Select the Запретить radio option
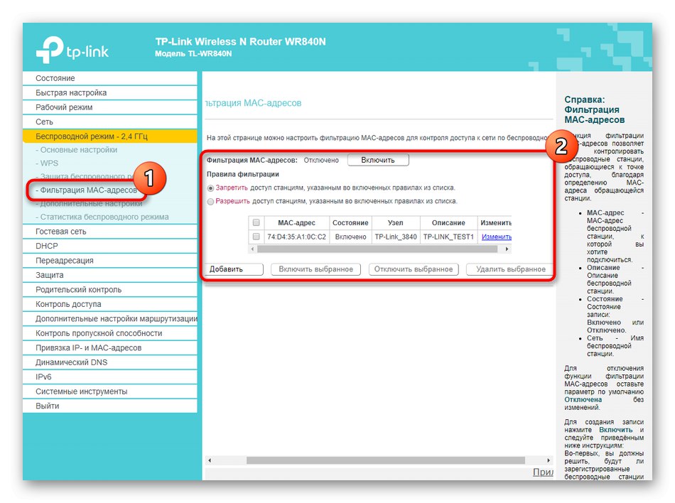The width and height of the screenshot is (675, 503). [x=210, y=188]
